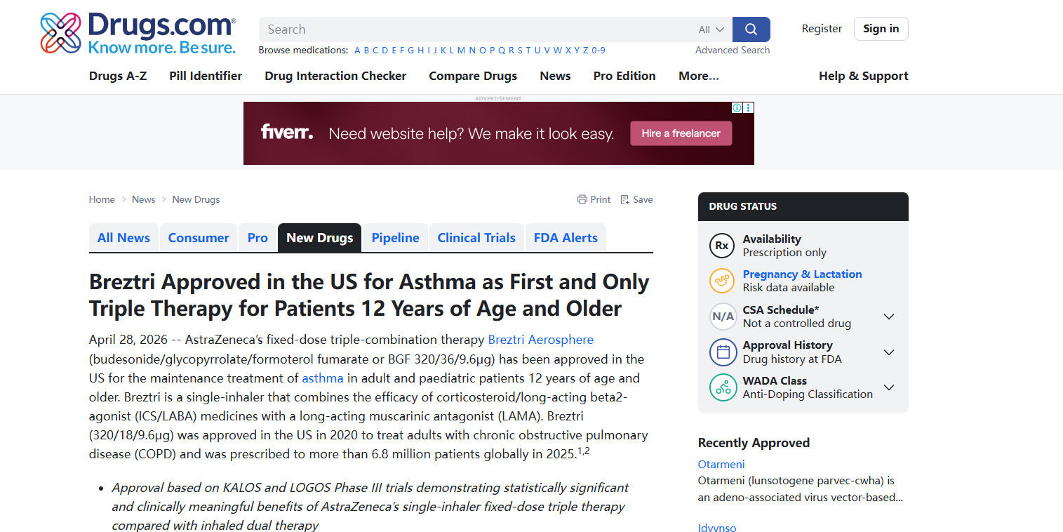The width and height of the screenshot is (1063, 532).
Task: Click the Rx Availability icon
Action: (722, 246)
